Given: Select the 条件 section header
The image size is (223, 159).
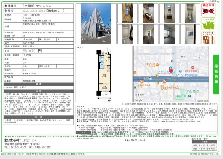Looking at the screenshot, I should [x=39, y=117].
